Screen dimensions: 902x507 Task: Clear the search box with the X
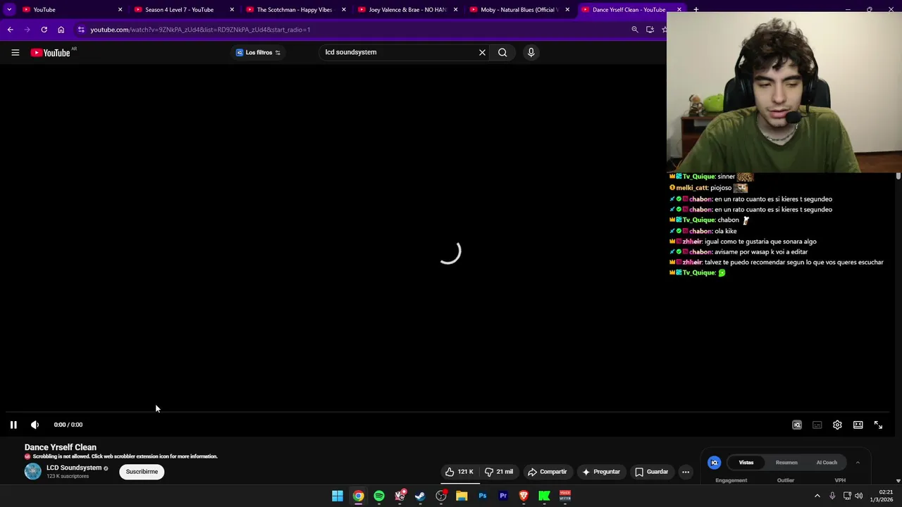(x=482, y=52)
